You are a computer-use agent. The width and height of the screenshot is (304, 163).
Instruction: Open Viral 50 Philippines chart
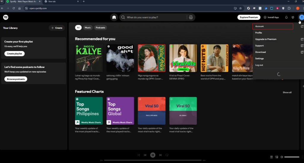(152, 111)
